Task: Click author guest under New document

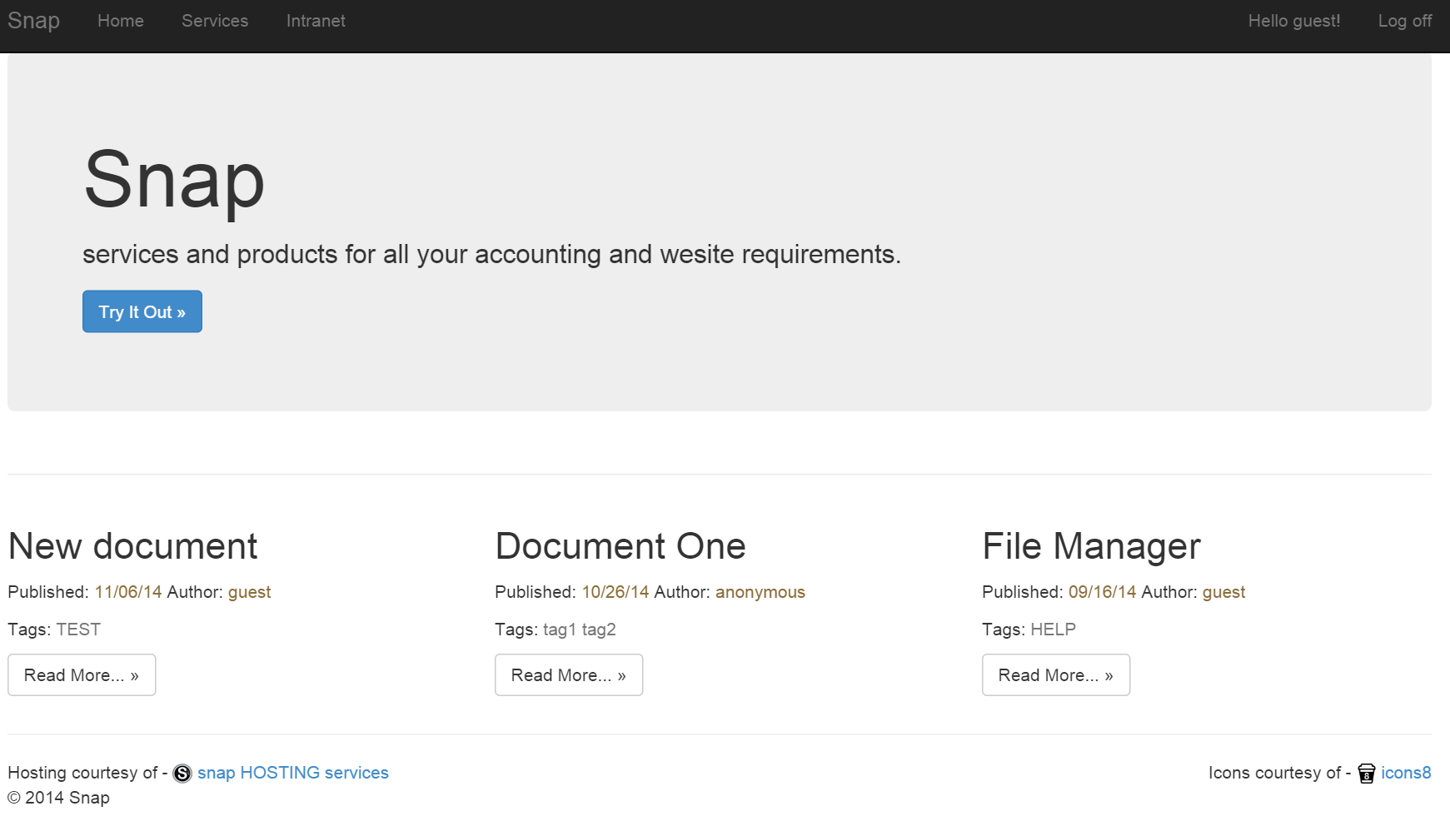Action: pos(250,592)
